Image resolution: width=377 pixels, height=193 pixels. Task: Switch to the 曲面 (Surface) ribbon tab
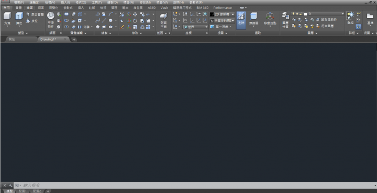[30, 8]
